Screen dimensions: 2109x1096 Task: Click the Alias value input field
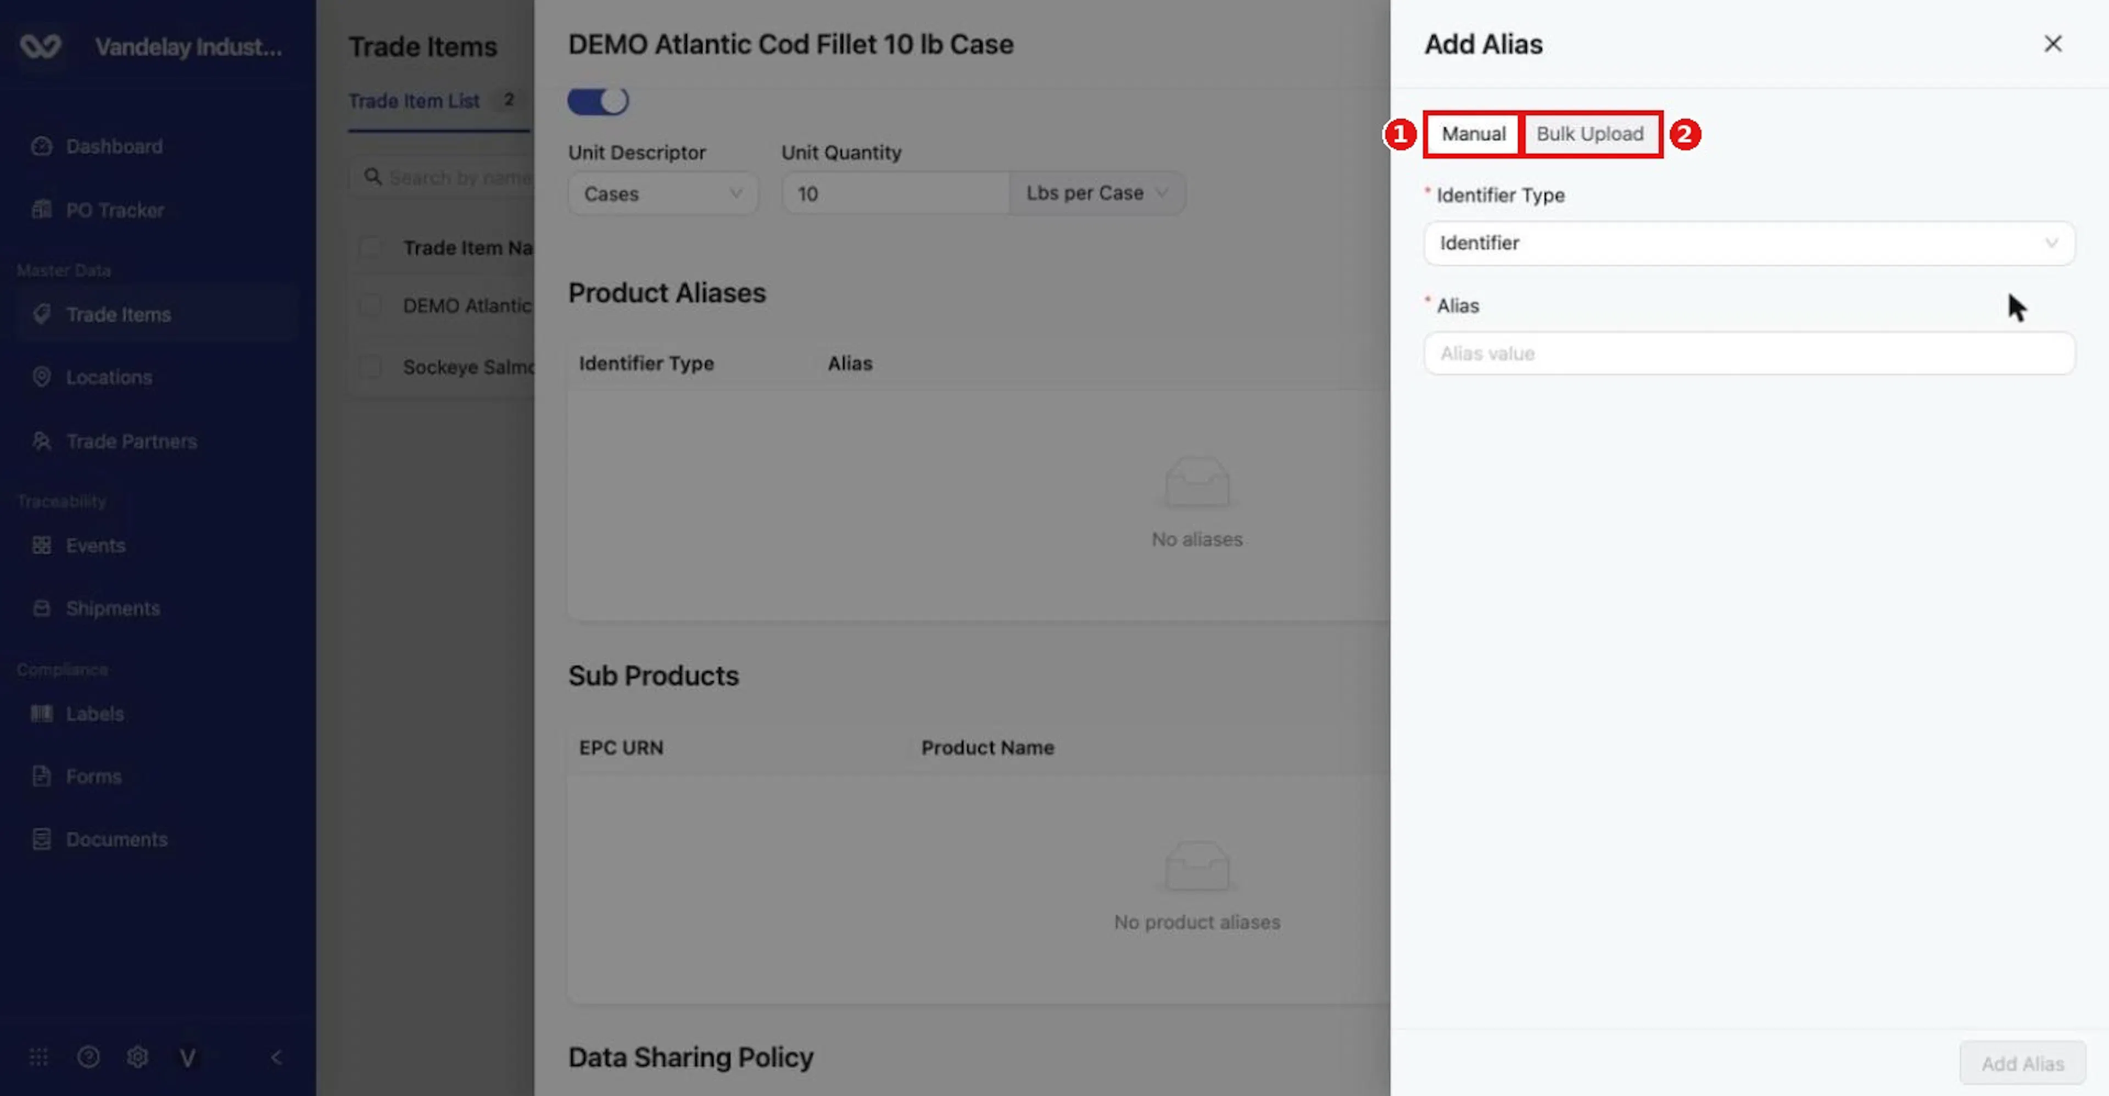pos(1749,354)
